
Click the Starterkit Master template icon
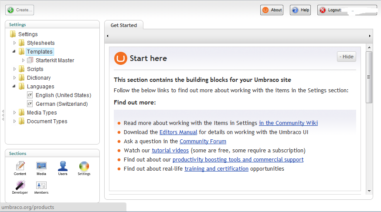click(30, 60)
